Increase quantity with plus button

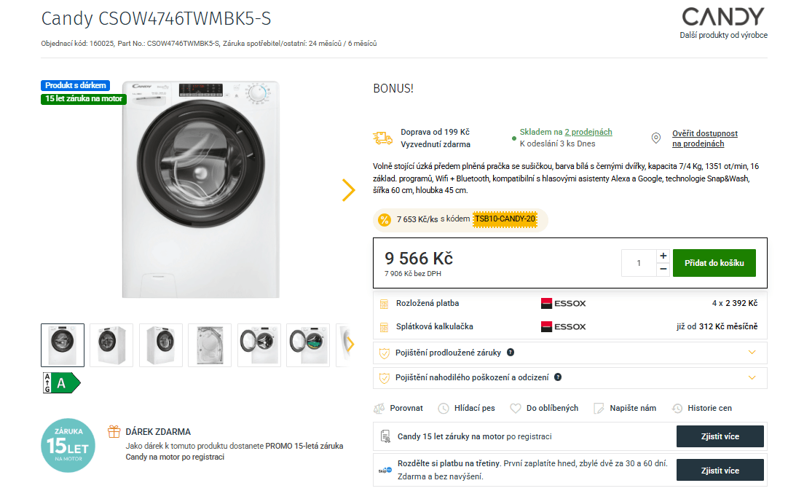click(x=663, y=256)
